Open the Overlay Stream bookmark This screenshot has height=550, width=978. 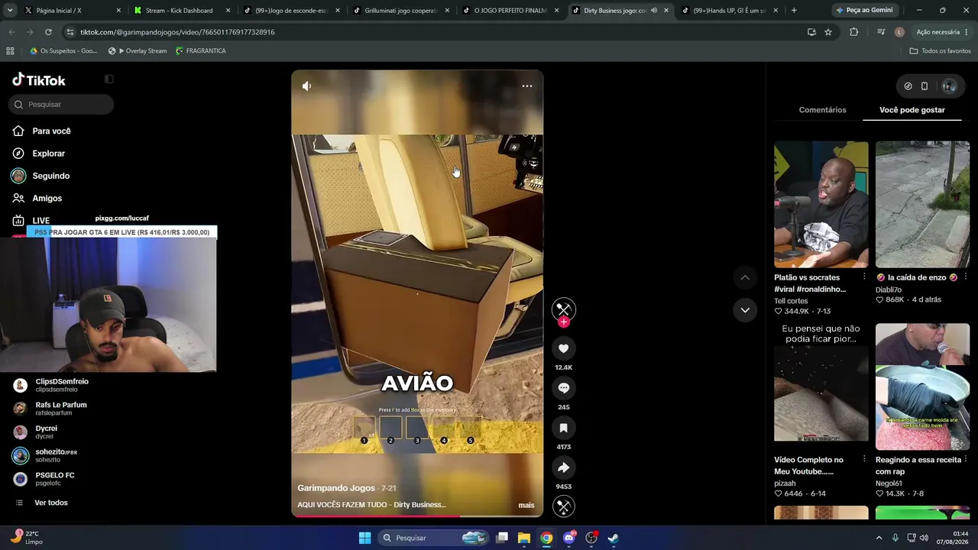click(138, 51)
